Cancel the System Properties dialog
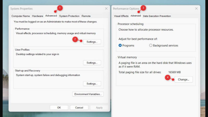This screenshot has width=208, height=117. click(x=79, y=108)
